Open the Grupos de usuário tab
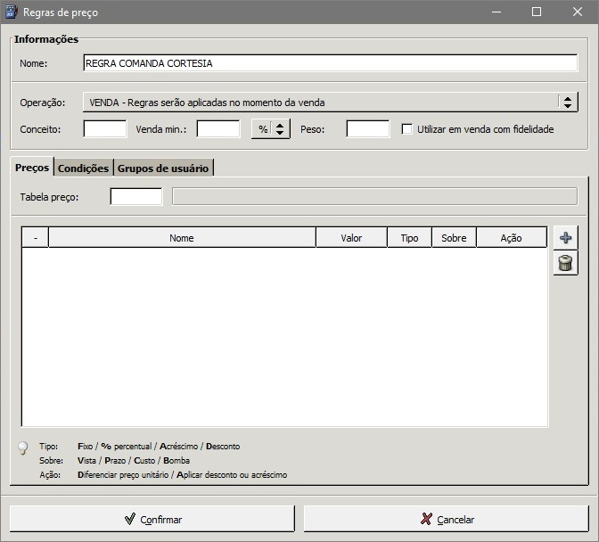 [163, 168]
